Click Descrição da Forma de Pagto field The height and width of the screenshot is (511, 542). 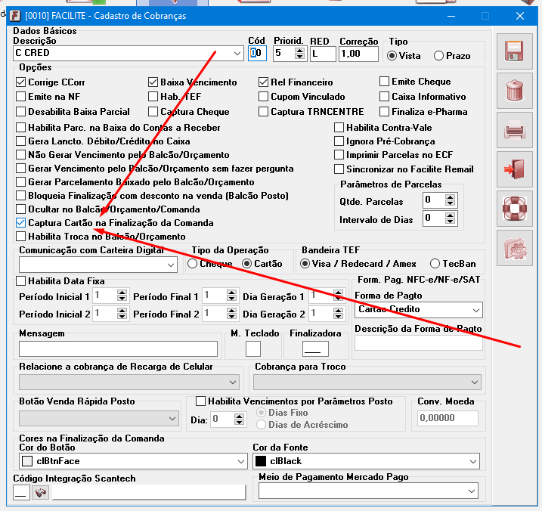point(419,344)
